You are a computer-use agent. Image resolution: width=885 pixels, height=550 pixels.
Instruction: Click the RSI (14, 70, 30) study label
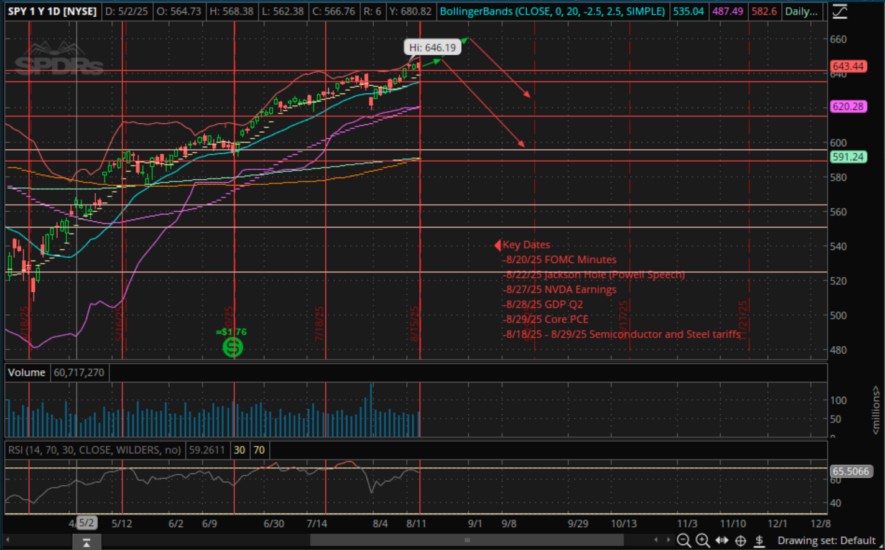[93, 449]
